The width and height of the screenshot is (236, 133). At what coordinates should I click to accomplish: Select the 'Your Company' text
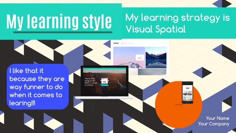coord(214,124)
